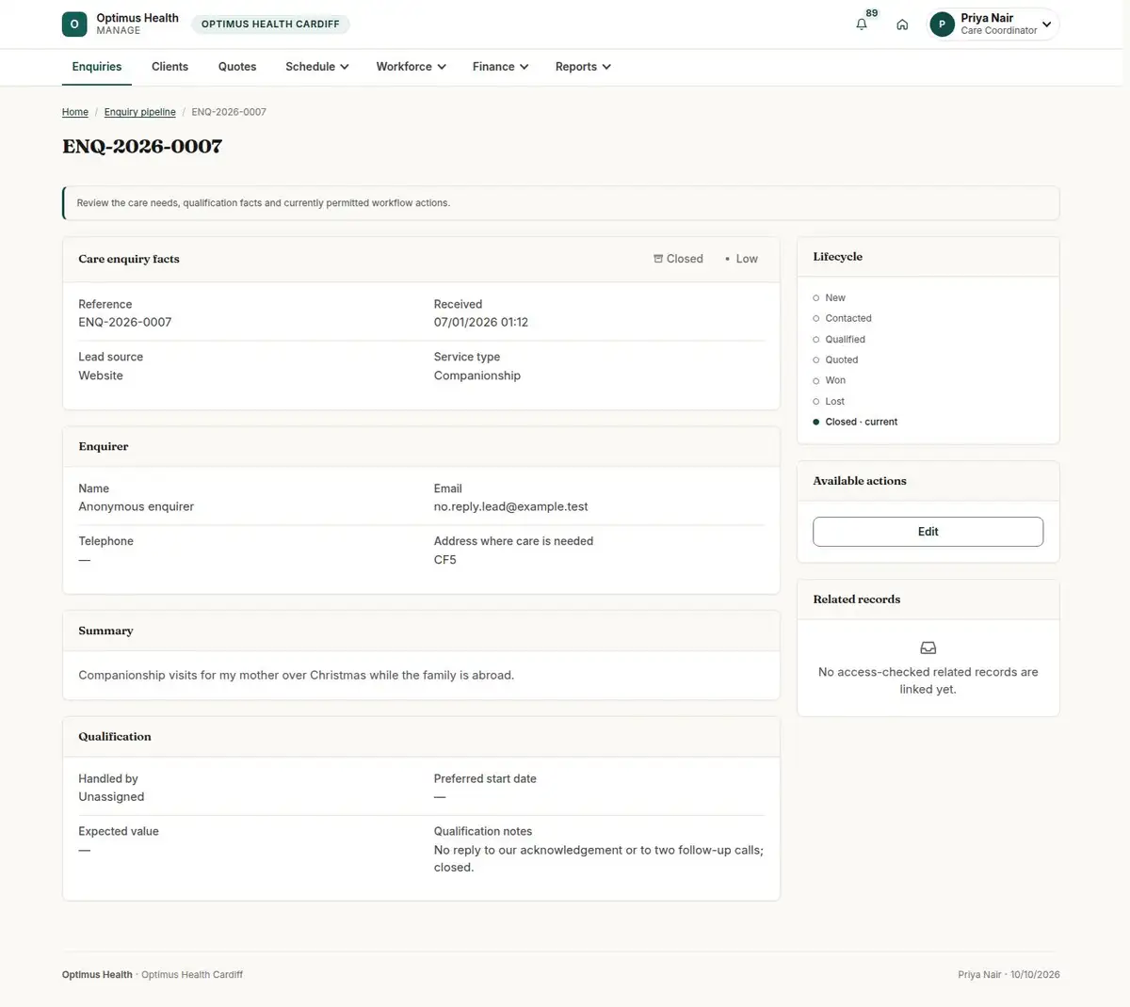Viewport: 1130px width, 1007px height.
Task: Expand the Workforce dropdown menu
Action: click(412, 67)
